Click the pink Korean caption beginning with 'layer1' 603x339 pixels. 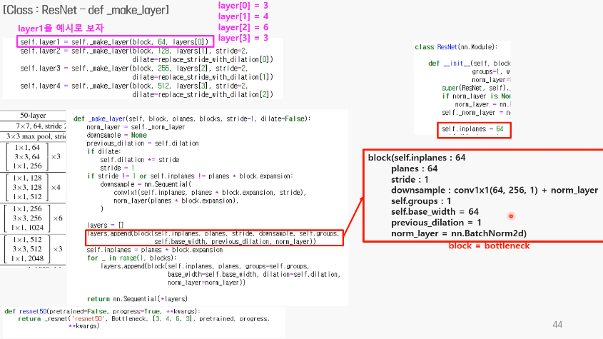tap(61, 28)
